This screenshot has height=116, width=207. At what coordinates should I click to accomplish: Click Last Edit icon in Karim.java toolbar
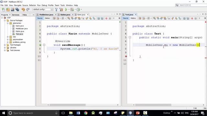point(54,18)
